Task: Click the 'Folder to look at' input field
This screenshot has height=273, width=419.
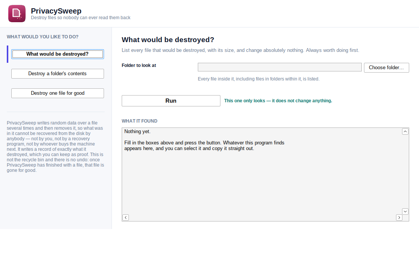Action: pos(280,67)
